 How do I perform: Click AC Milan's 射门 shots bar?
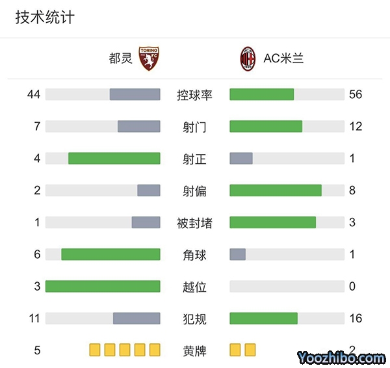266,126
